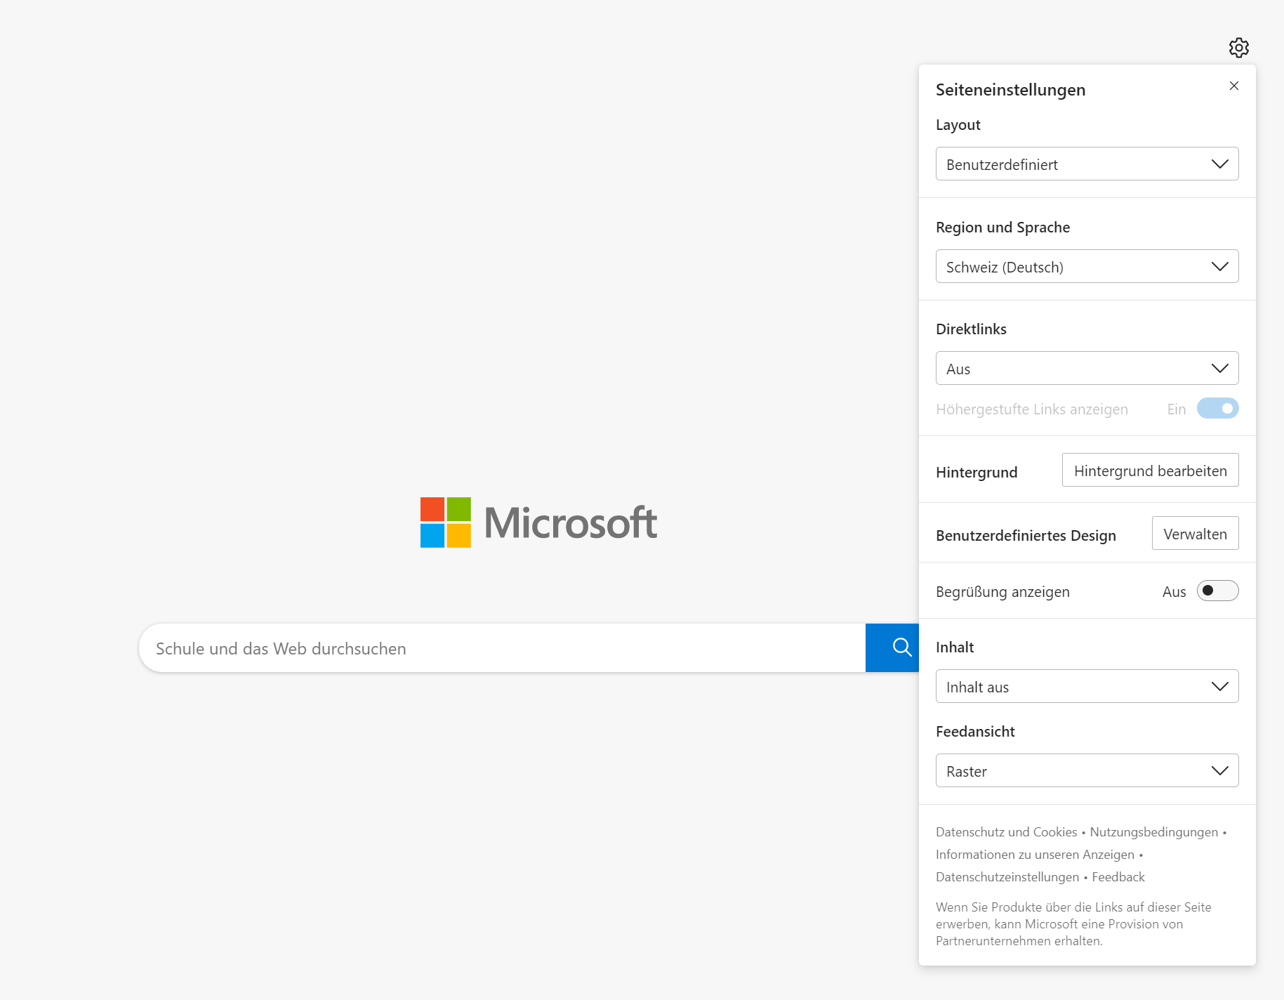Screen dimensions: 1284x1000
Task: Focus the Schule und Web search field
Action: point(501,648)
